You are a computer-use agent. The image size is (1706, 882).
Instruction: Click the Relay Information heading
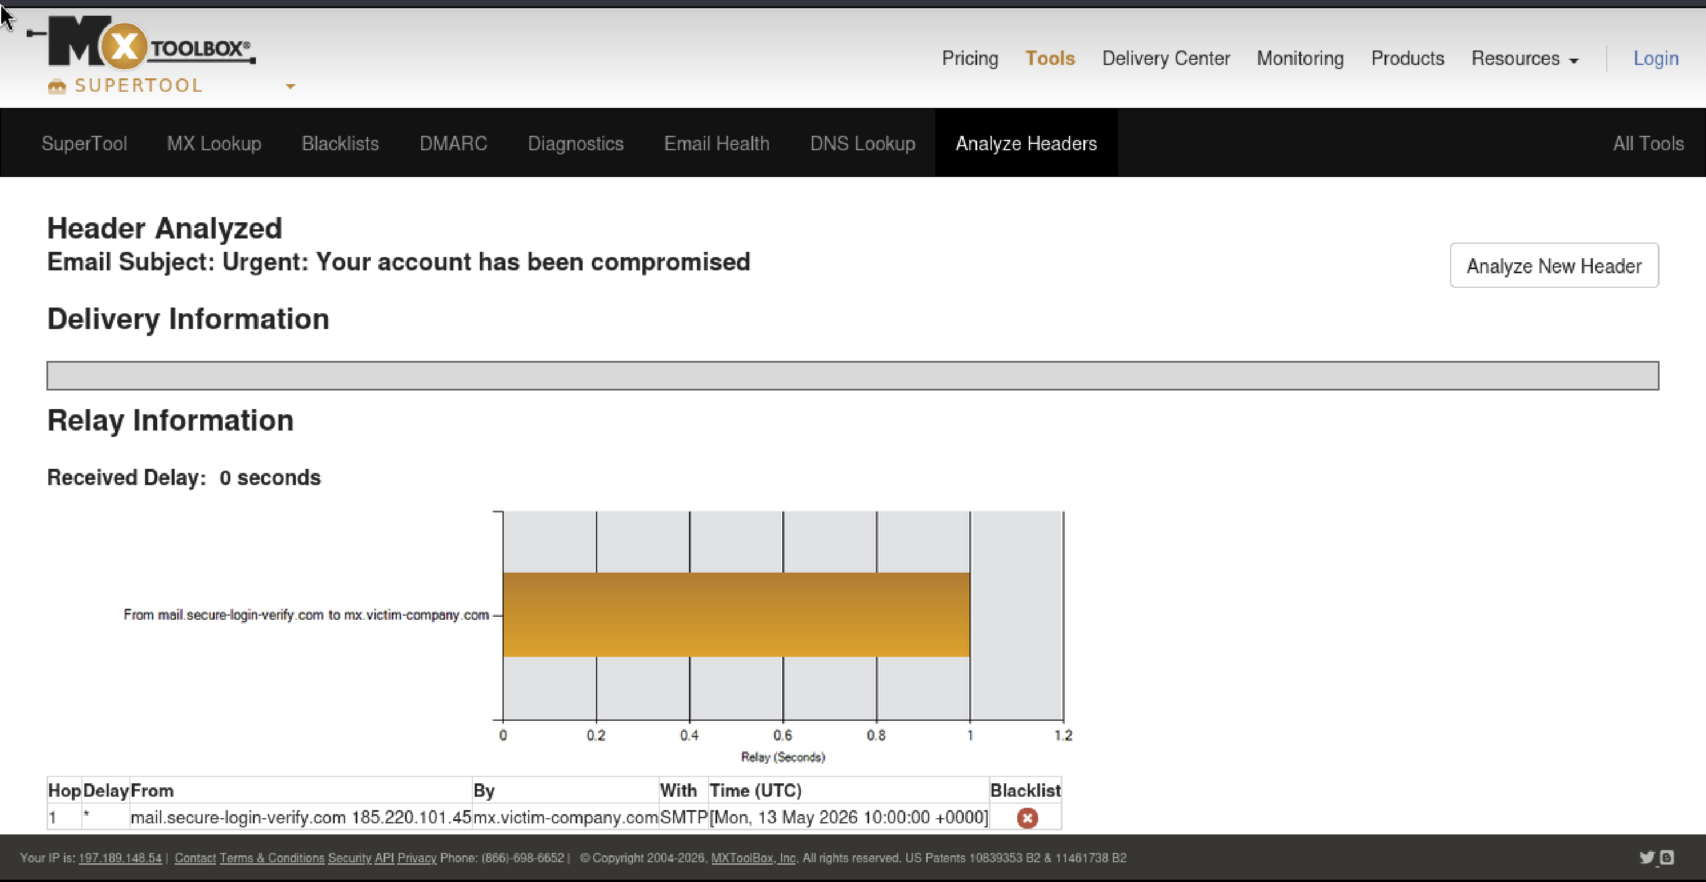pos(170,421)
